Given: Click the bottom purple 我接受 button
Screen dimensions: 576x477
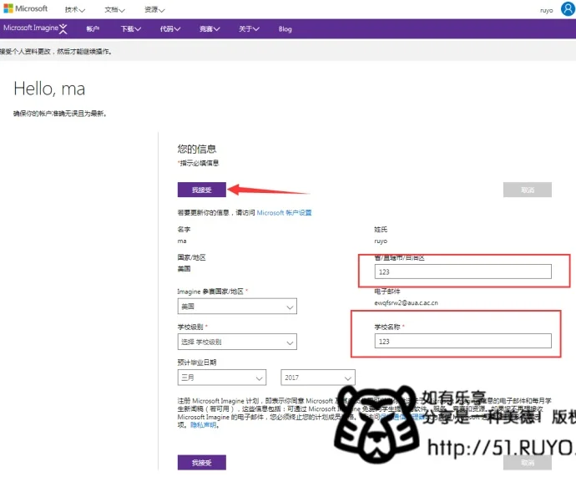Looking at the screenshot, I should pyautogui.click(x=202, y=462).
